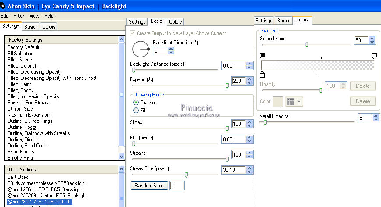
Task: Select Filled, Foggy preset
Action: (21, 90)
